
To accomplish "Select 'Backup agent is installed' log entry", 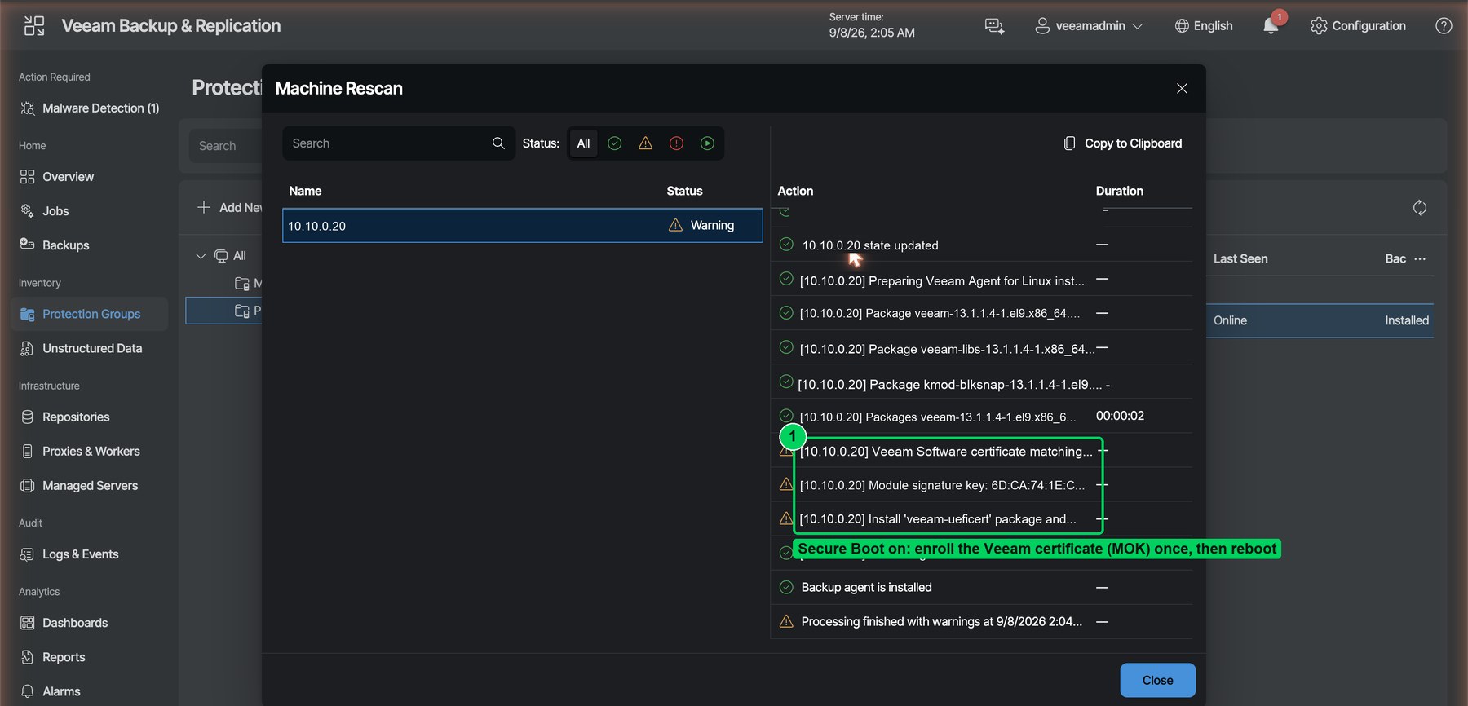I will (982, 587).
